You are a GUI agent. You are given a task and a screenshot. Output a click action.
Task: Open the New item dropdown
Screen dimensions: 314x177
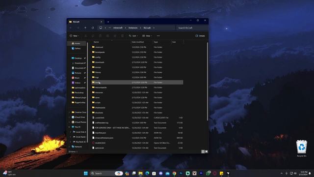pos(74,36)
